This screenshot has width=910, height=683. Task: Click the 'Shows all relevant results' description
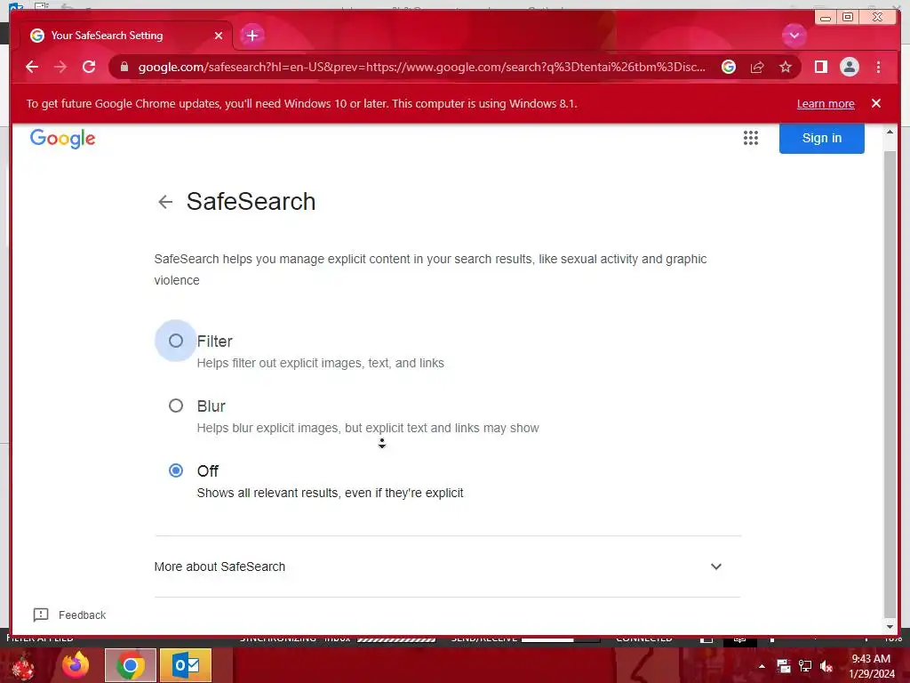[330, 493]
